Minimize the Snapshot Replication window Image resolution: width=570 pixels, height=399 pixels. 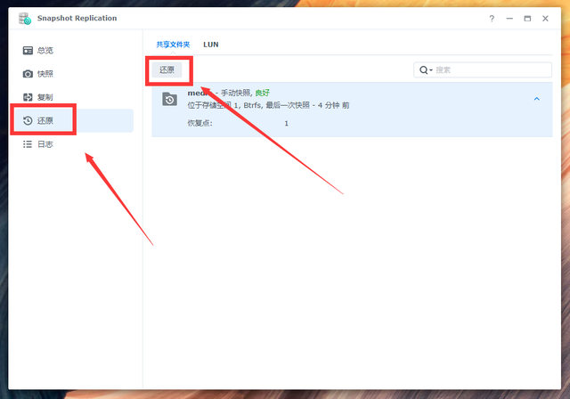[509, 19]
